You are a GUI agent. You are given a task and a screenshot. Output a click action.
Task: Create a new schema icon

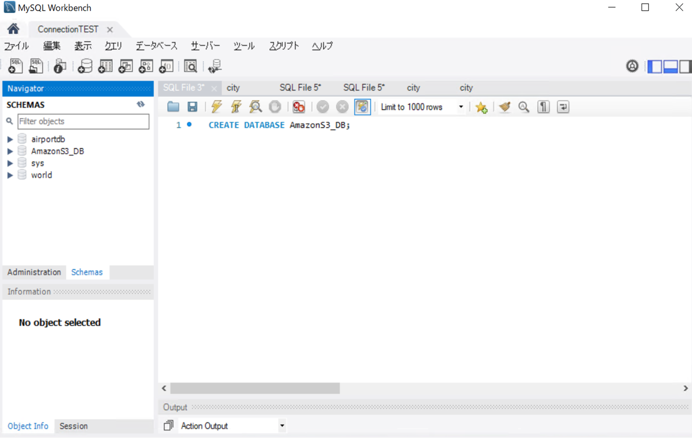click(85, 66)
